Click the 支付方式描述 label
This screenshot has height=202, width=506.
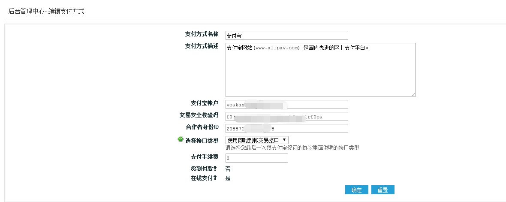click(202, 46)
